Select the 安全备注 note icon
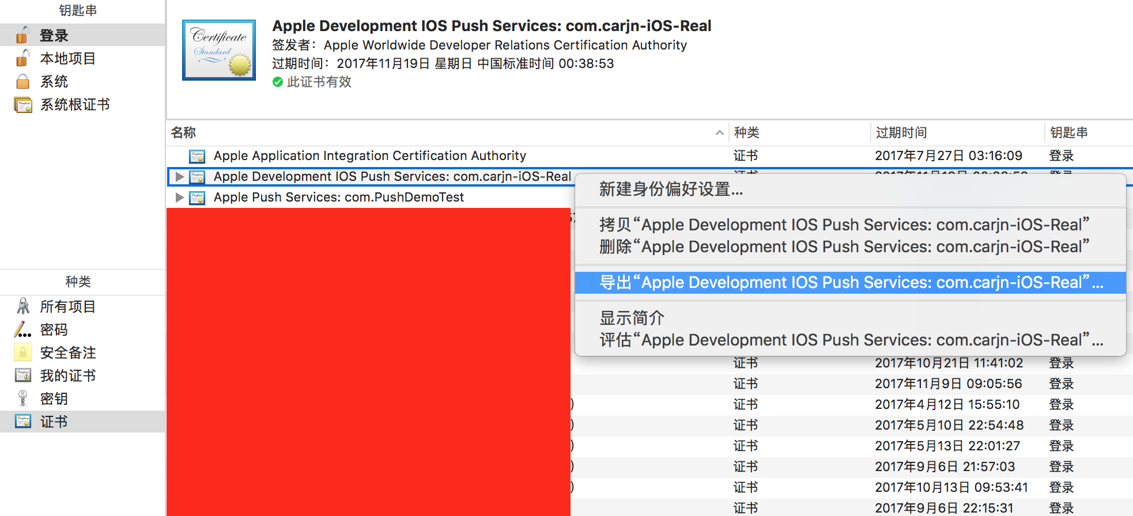This screenshot has width=1133, height=516. click(x=23, y=352)
